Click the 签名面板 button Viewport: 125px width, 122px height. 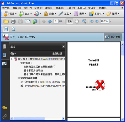113,37
